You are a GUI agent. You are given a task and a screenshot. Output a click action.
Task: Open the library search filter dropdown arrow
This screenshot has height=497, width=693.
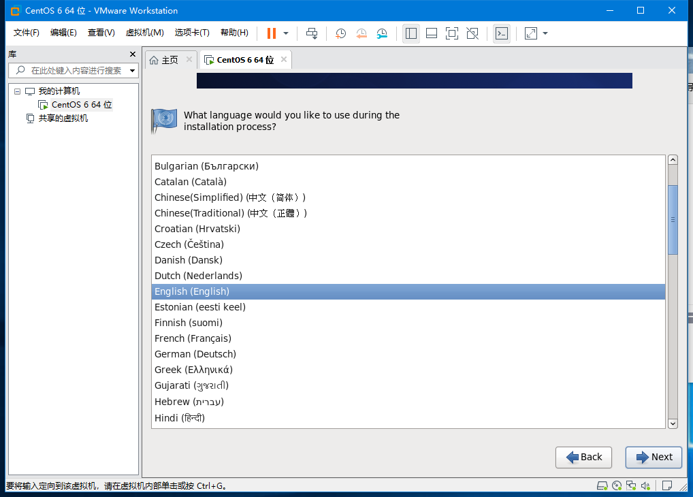132,70
